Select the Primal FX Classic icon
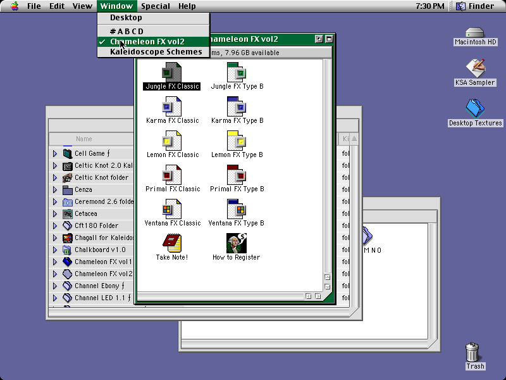Viewport: 506px width, 380px height. (171, 175)
